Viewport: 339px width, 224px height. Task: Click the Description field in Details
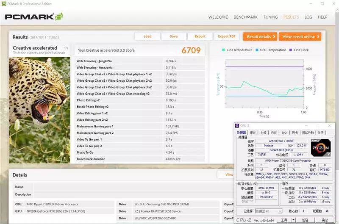tap(133, 194)
